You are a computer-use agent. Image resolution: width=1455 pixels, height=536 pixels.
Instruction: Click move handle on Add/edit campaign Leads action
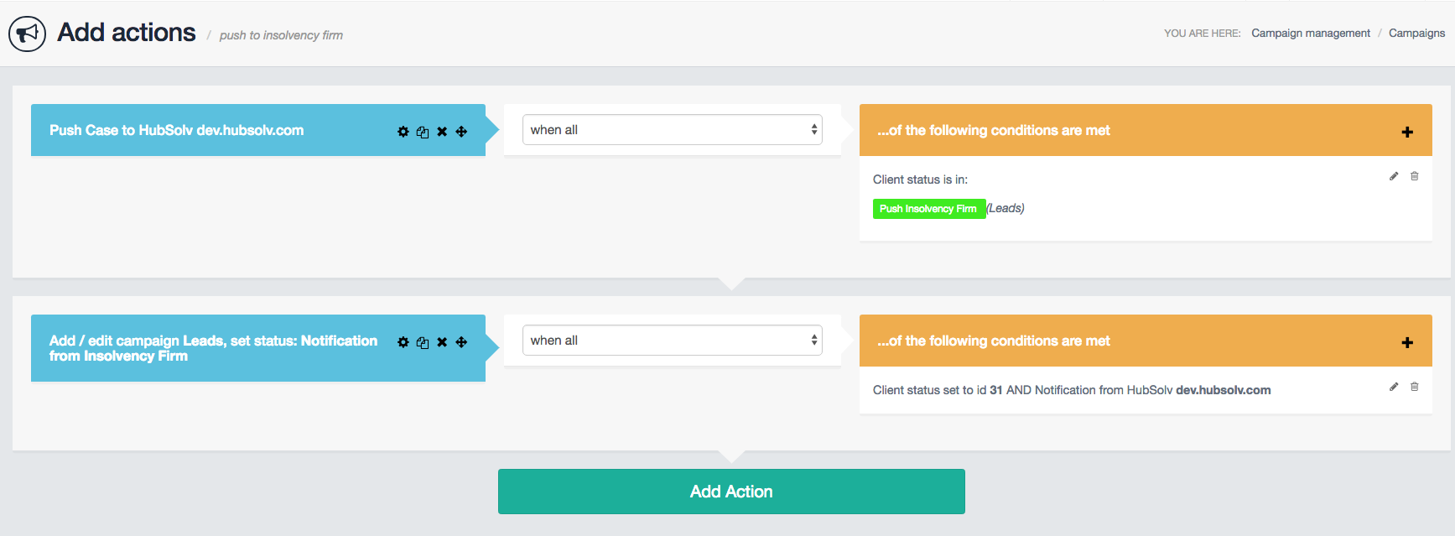coord(461,342)
